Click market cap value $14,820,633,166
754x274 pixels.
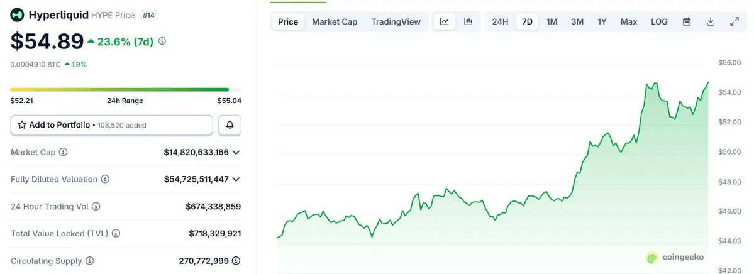[196, 152]
